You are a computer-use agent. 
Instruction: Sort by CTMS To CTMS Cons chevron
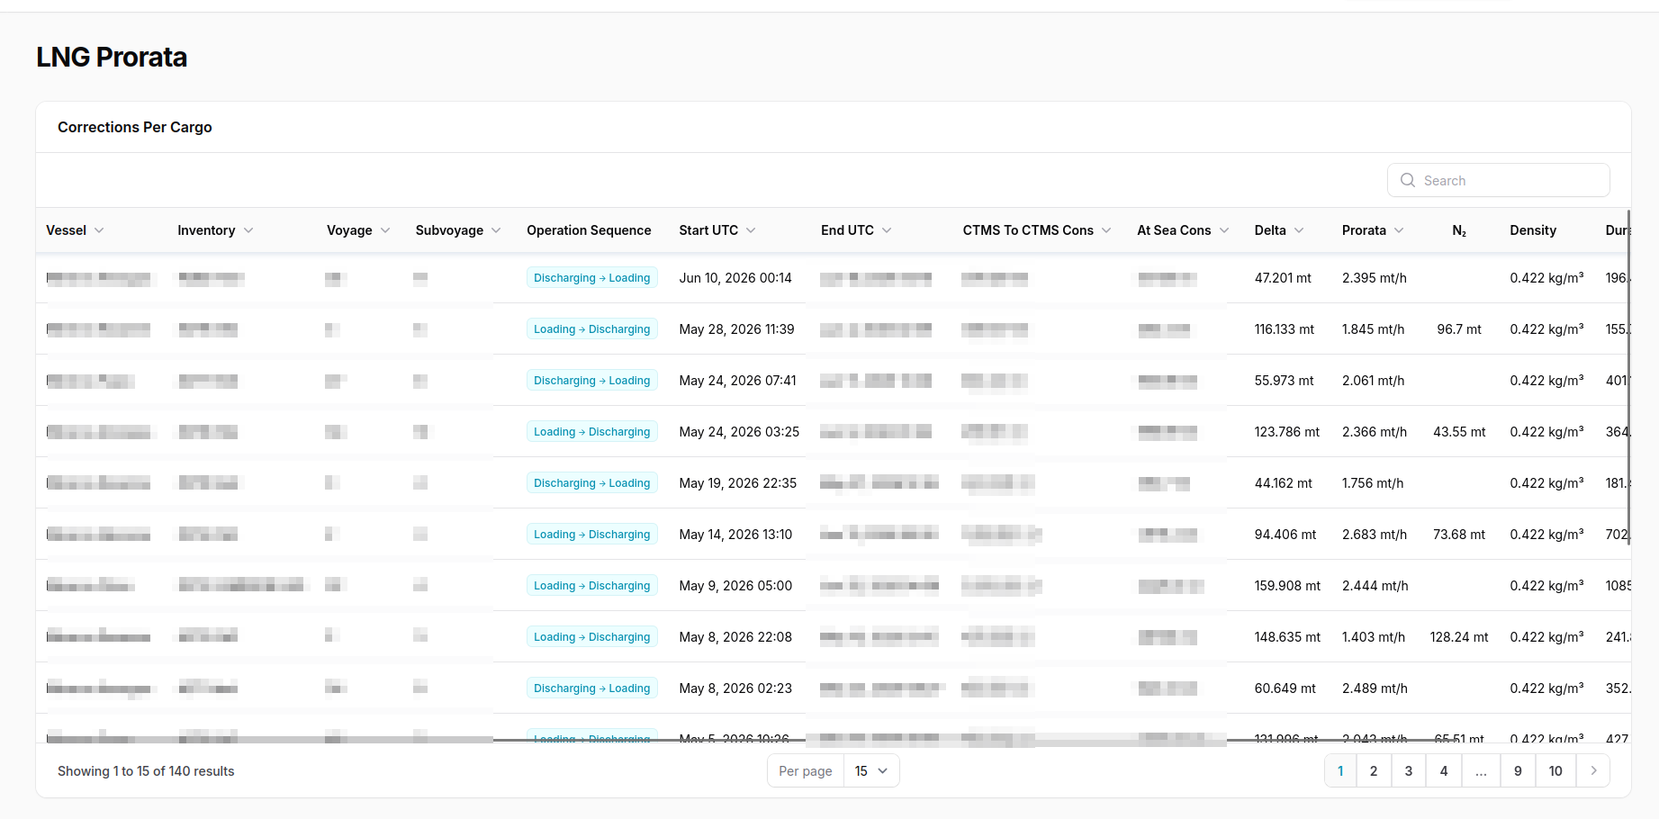click(1106, 230)
